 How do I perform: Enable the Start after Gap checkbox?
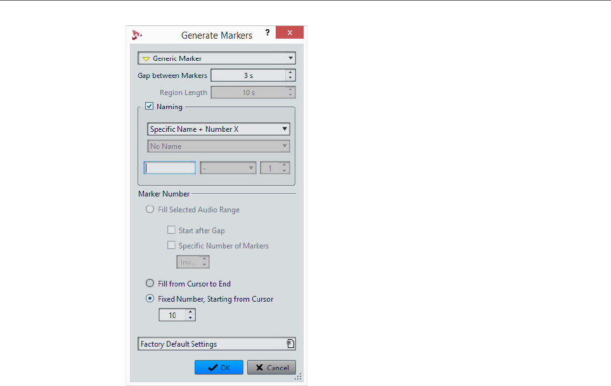click(171, 230)
